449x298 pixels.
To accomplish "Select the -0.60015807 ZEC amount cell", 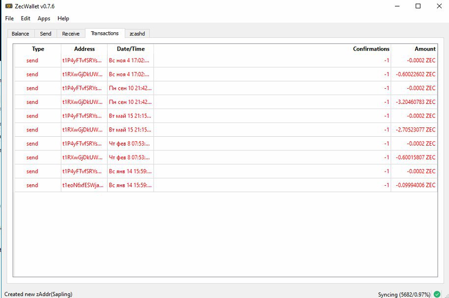I will [414, 157].
